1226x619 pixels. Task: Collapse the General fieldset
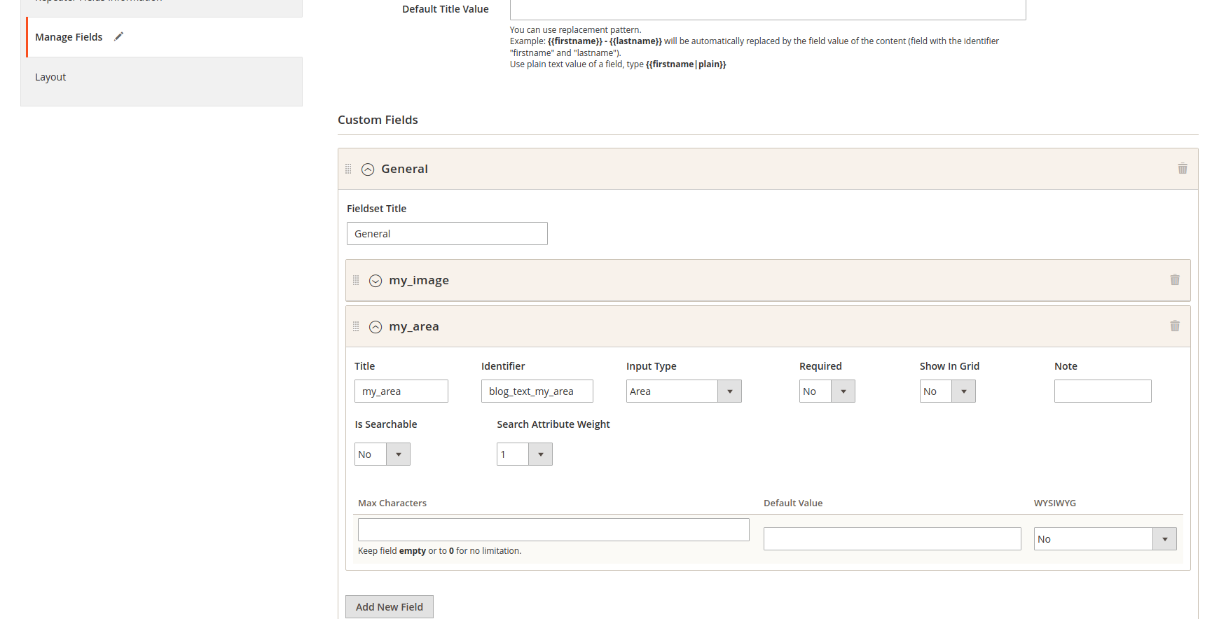click(368, 169)
